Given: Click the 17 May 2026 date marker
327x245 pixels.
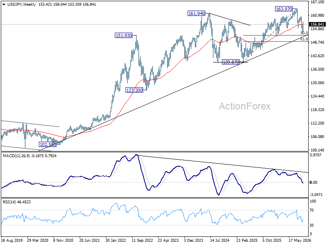Looking at the screenshot, I should click(x=300, y=241).
